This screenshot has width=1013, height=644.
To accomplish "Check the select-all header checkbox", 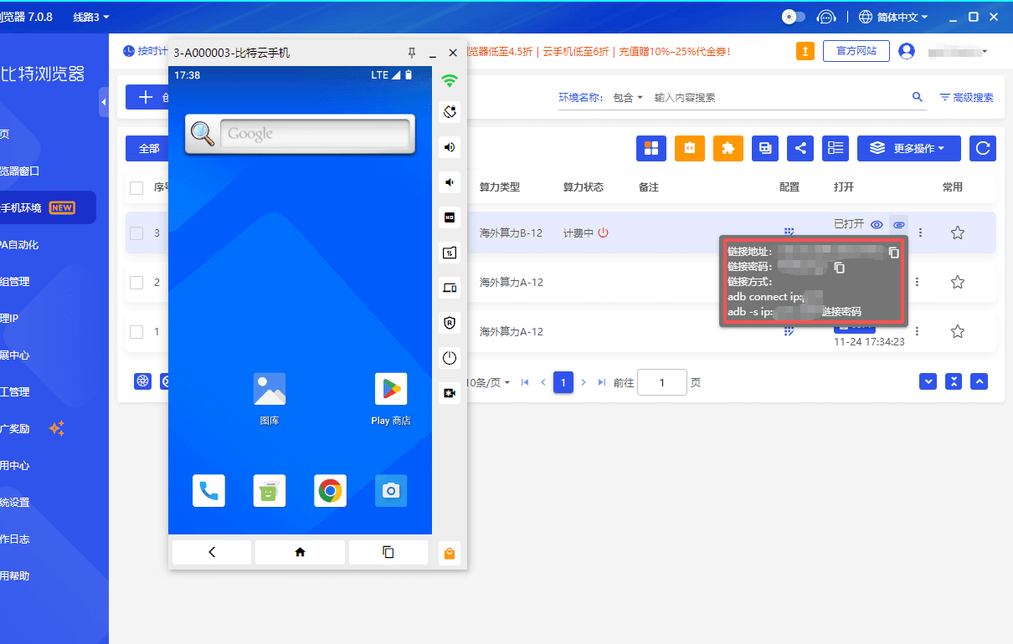I will (136, 187).
